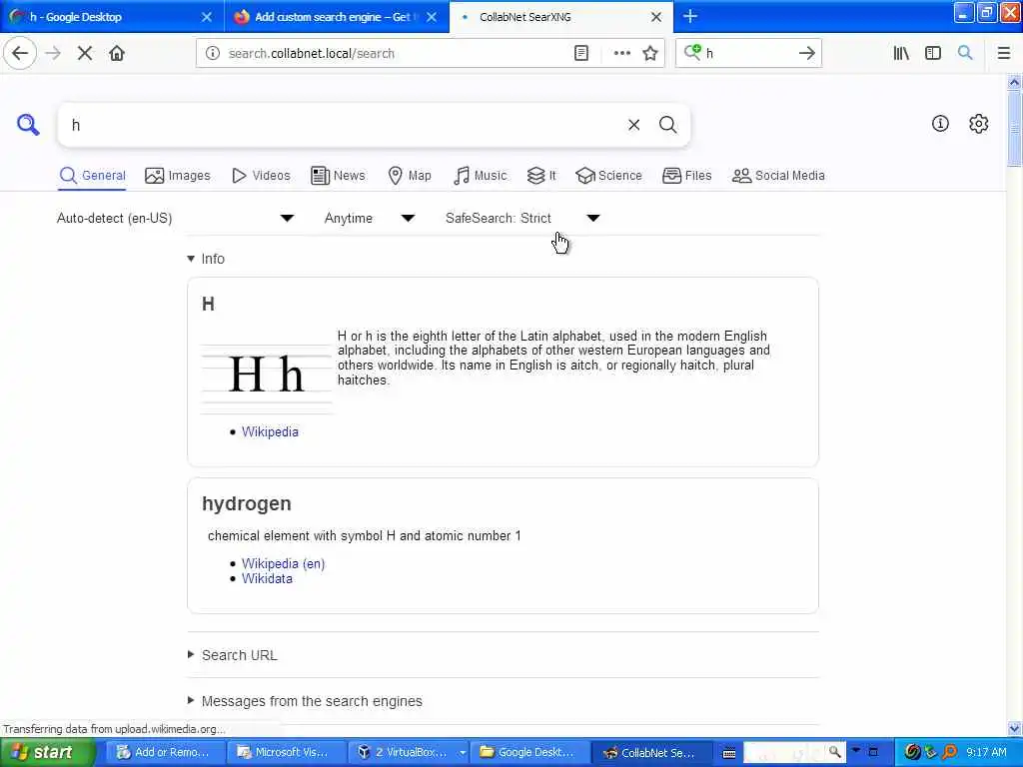This screenshot has width=1023, height=767.
Task: Click the taskbar clock showing 9:17 AM
Action: pyautogui.click(x=986, y=752)
